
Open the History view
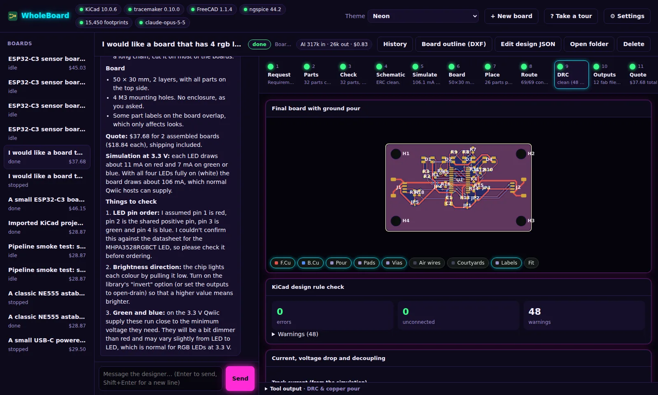(x=395, y=44)
